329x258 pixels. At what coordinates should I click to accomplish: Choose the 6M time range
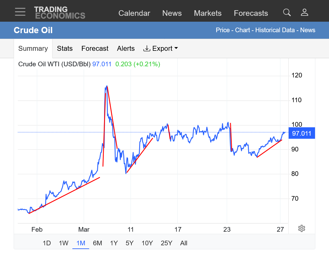97,243
